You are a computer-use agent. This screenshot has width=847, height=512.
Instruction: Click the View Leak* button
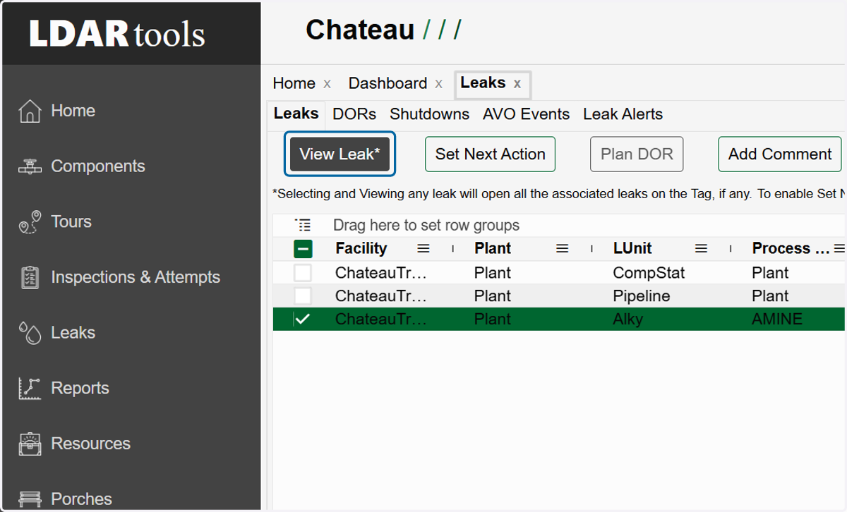tap(340, 154)
